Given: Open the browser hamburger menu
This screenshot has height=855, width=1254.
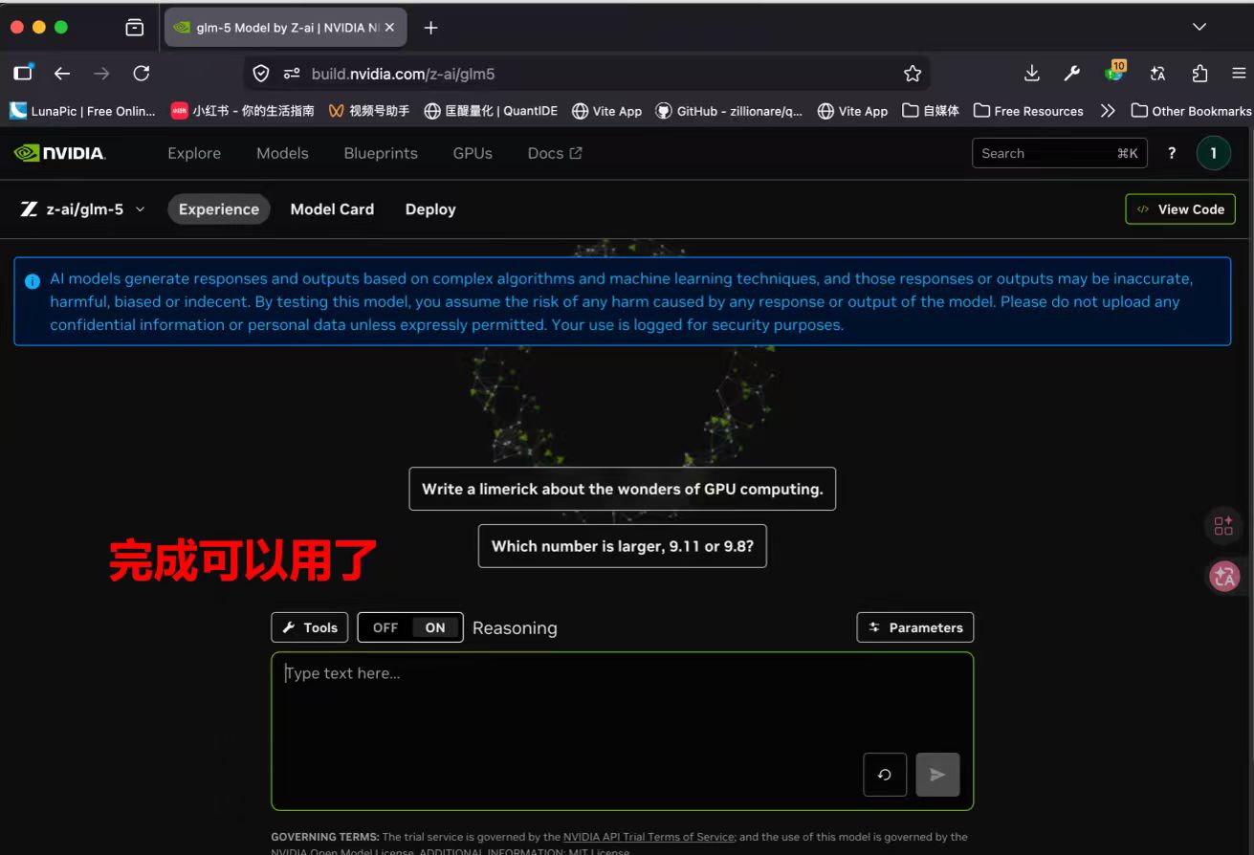Looking at the screenshot, I should coord(1239,74).
